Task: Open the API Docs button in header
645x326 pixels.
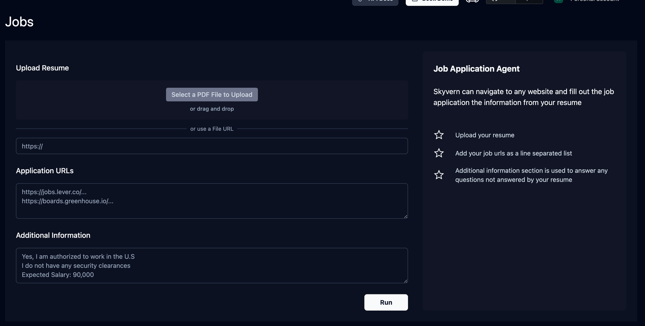Action: click(x=375, y=2)
